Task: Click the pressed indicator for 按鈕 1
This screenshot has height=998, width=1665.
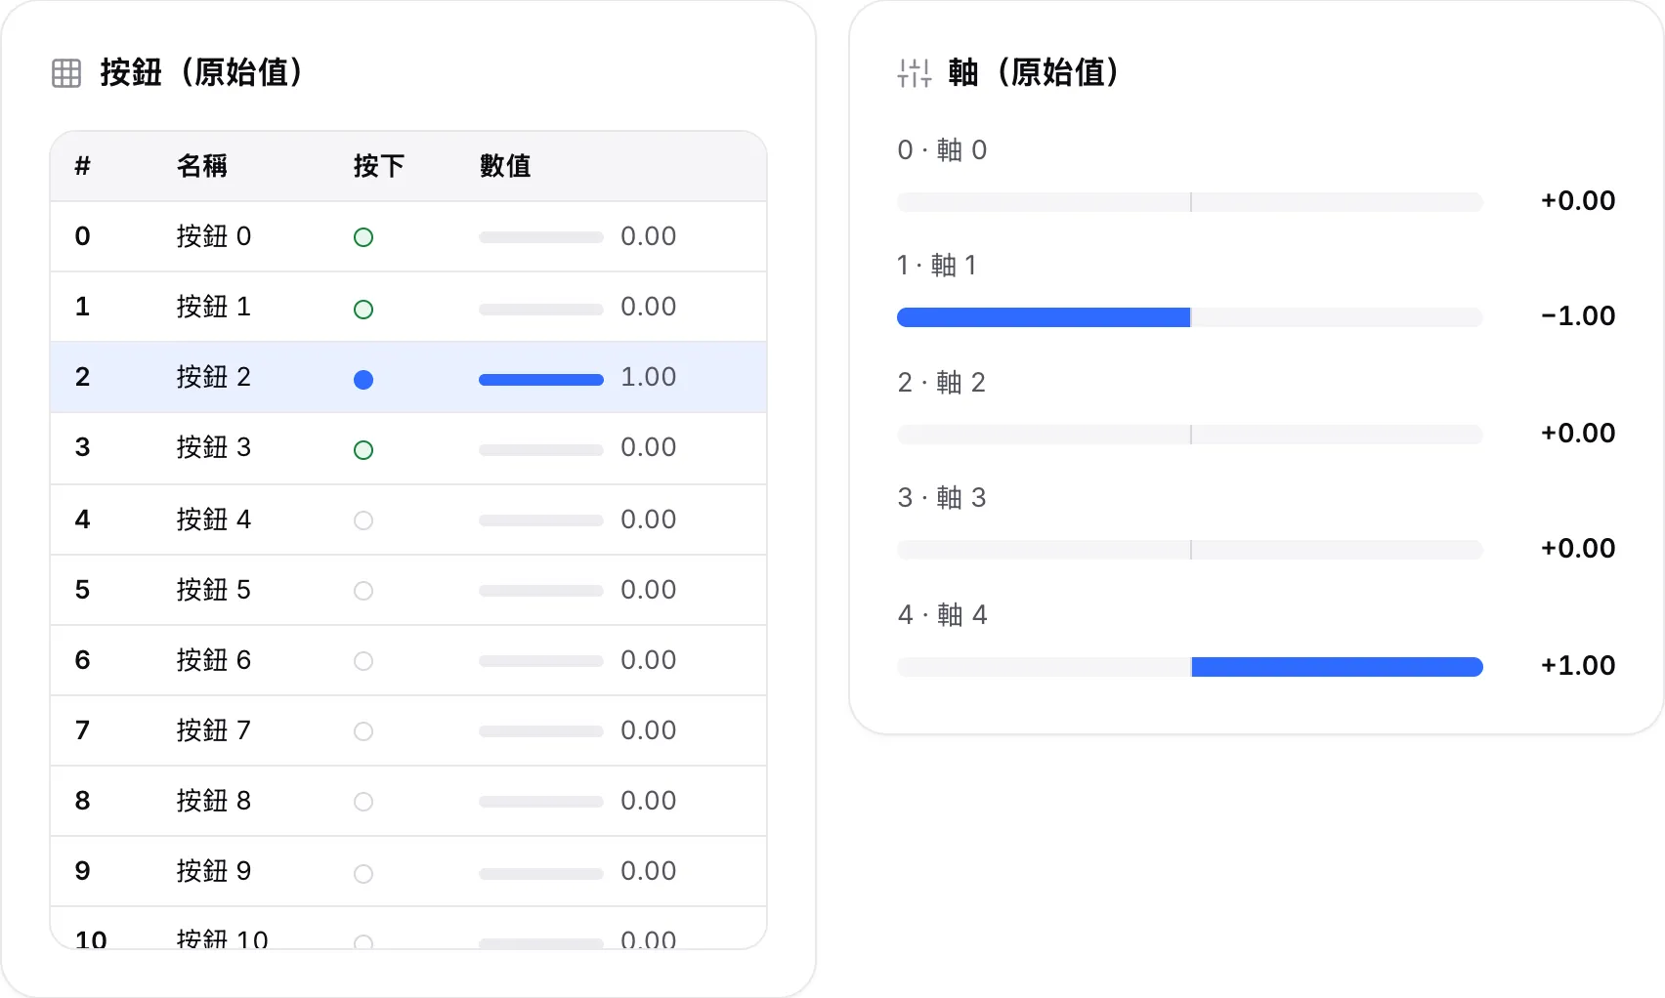Action: point(363,310)
